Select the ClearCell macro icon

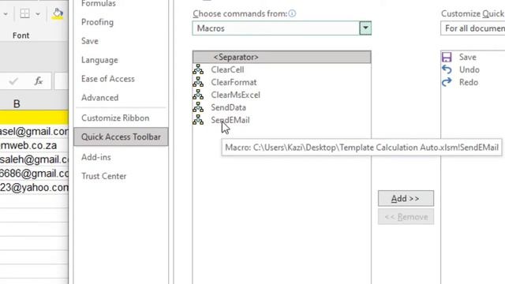pos(198,69)
